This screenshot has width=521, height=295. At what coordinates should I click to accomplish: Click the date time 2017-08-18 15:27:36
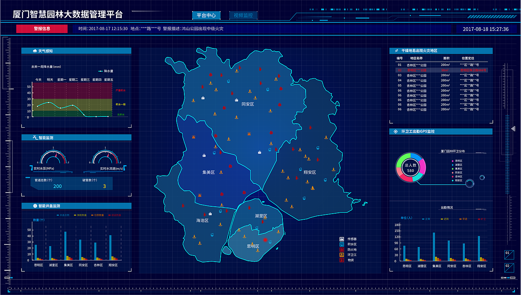coord(486,29)
